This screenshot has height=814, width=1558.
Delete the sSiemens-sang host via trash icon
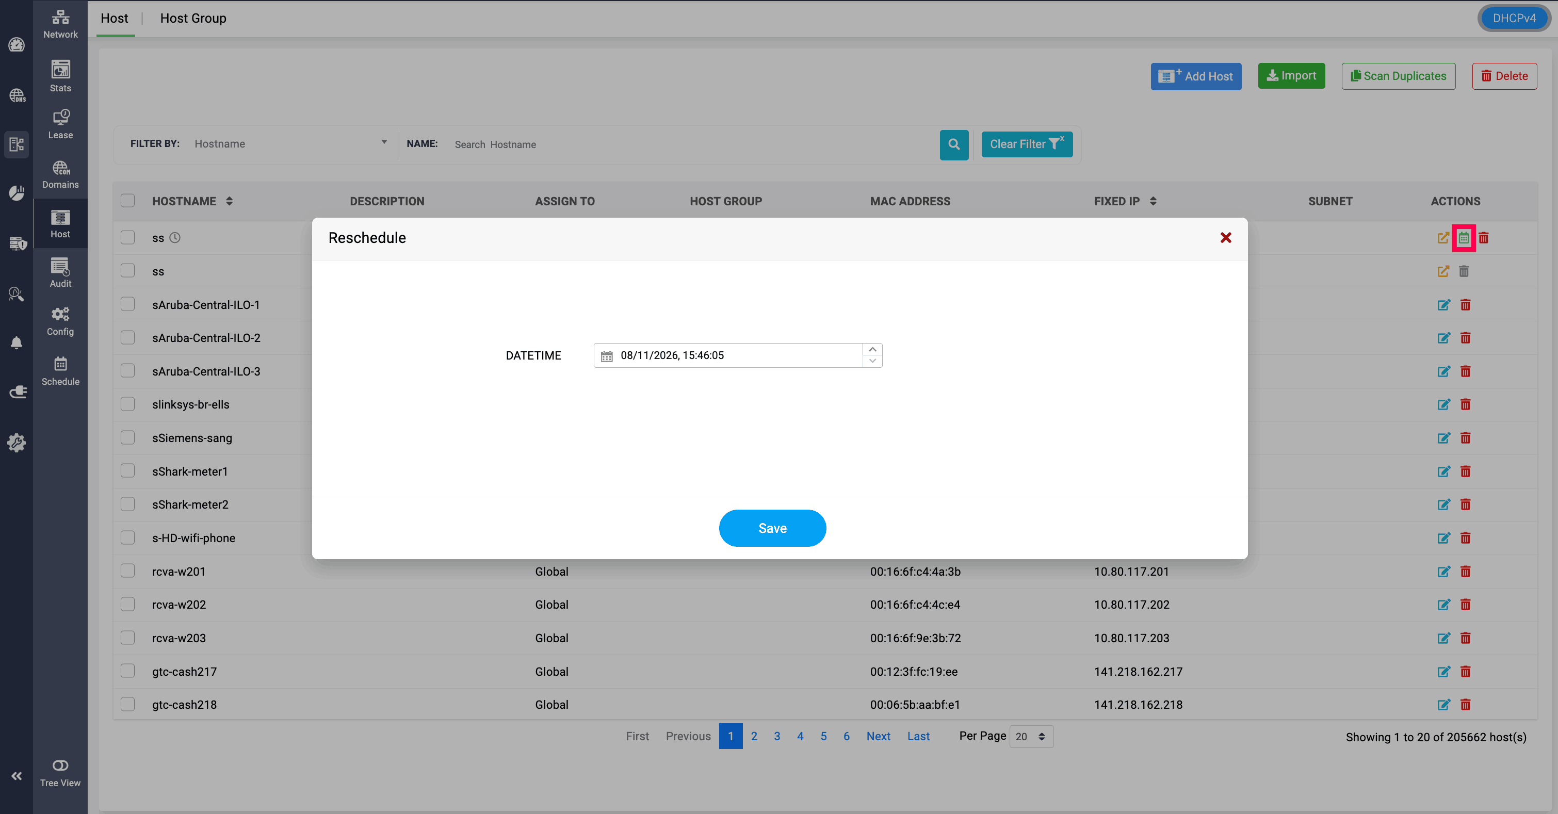click(1466, 438)
